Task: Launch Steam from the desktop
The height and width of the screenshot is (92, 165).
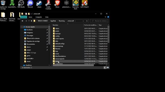Action: [39, 4]
